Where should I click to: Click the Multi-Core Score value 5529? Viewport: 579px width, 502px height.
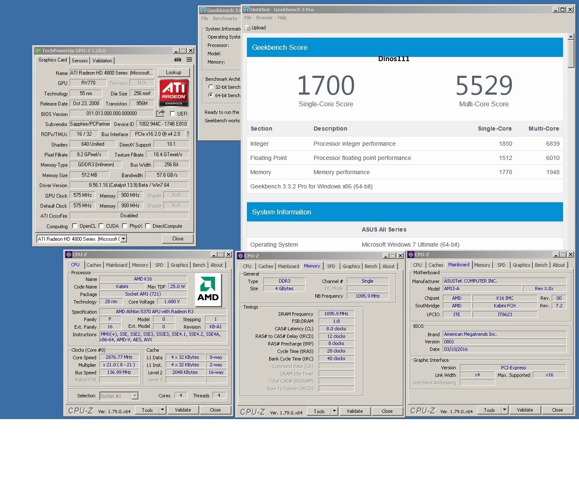484,85
